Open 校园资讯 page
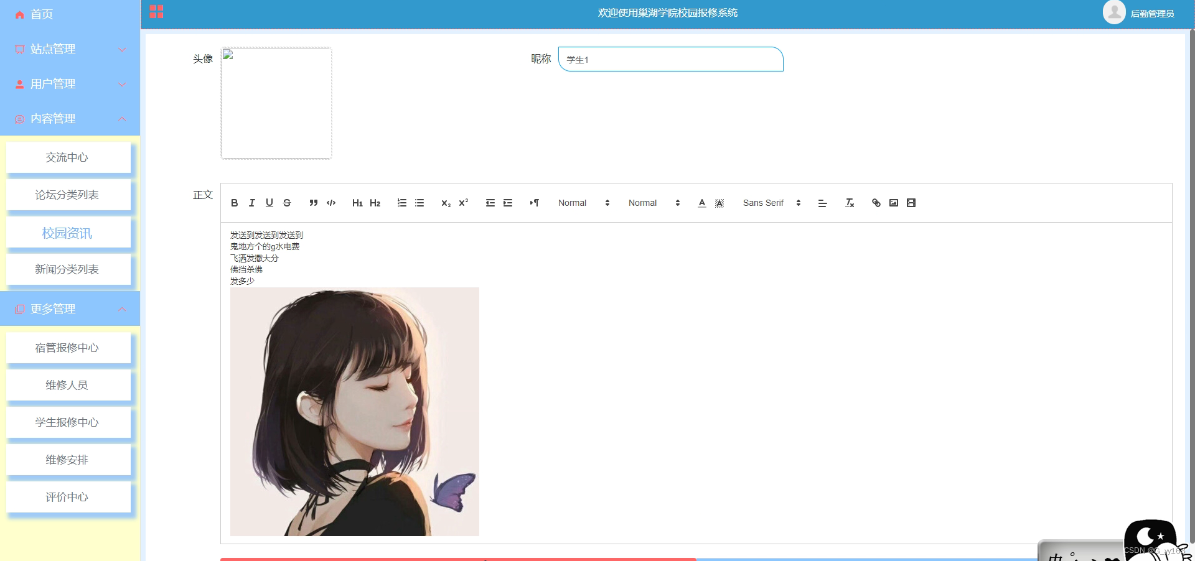Image resolution: width=1195 pixels, height=561 pixels. click(68, 233)
